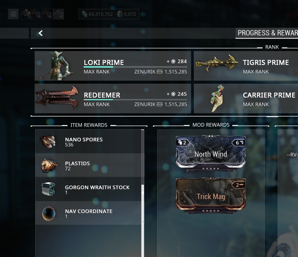Click the back arrow chevron
The width and height of the screenshot is (298, 257).
pos(41,33)
